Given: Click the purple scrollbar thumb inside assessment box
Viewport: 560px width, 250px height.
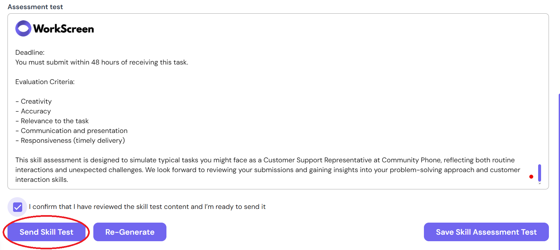Looking at the screenshot, I should pos(539,173).
